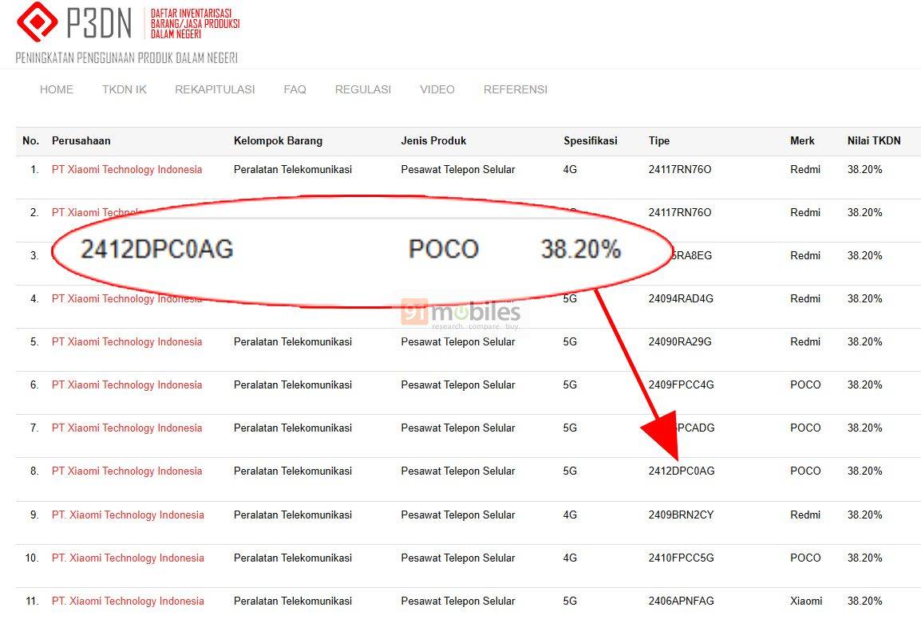Open the REGULASI menu item
Screen dimensions: 921x627
point(363,89)
